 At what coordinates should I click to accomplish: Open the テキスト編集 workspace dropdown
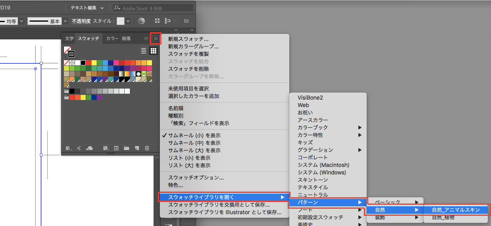pyautogui.click(x=87, y=8)
